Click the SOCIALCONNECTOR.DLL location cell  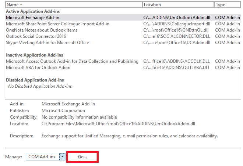click(177, 36)
